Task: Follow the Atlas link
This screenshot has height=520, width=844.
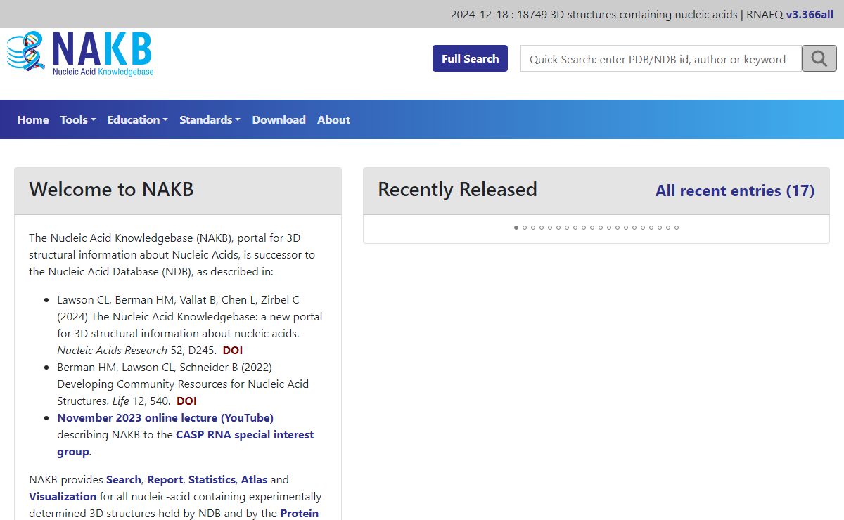Action: click(254, 479)
